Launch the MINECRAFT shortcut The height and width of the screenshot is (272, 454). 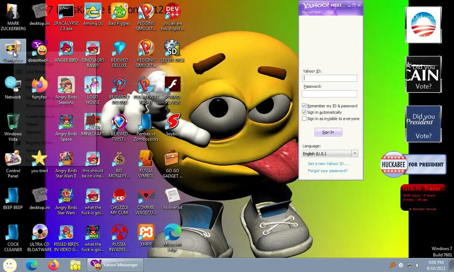pyautogui.click(x=93, y=125)
